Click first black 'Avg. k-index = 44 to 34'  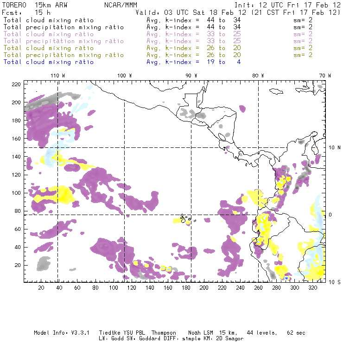click(194, 20)
